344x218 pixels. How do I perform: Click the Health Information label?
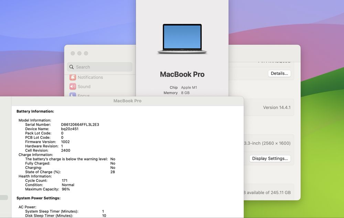tap(35, 176)
